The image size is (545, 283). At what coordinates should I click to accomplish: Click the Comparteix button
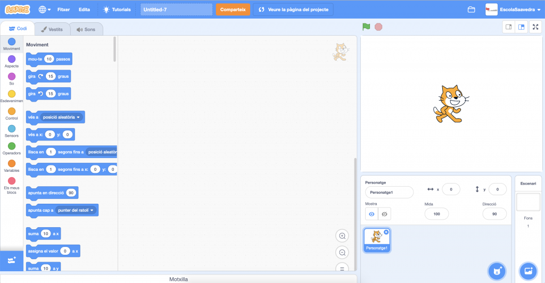click(233, 10)
